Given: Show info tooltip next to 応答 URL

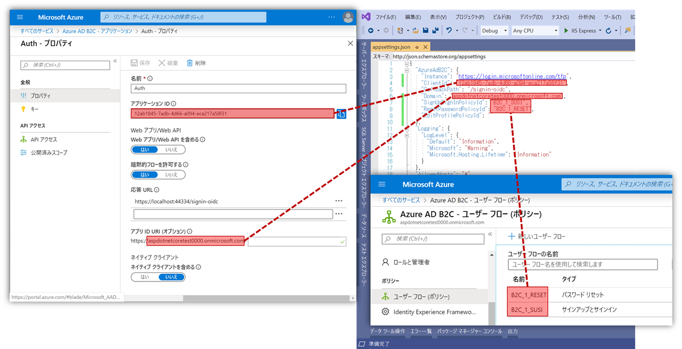Looking at the screenshot, I should [157, 189].
